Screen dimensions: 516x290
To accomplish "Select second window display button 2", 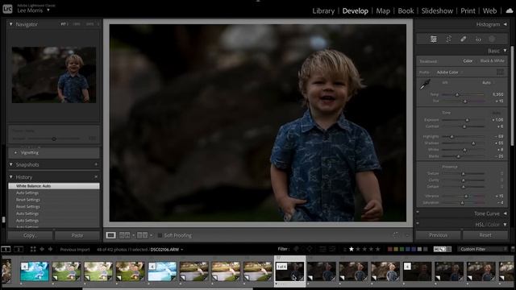I will 19,249.
